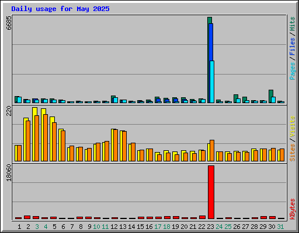
Task: Click the 6685 hits axis value
Action: click(x=9, y=23)
